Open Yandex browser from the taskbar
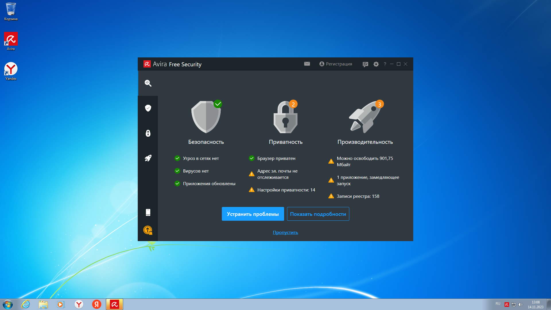Image resolution: width=551 pixels, height=310 pixels. 79,304
